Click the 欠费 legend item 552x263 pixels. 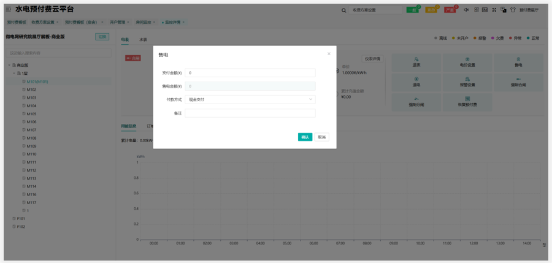point(497,38)
